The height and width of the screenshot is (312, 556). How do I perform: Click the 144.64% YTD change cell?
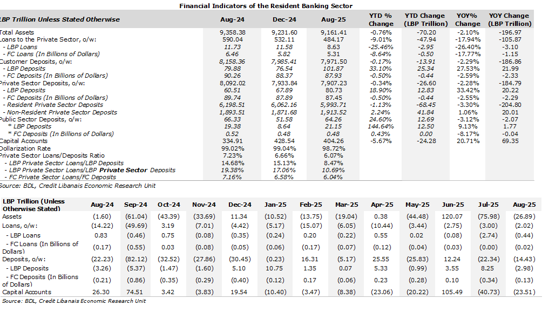click(381, 127)
